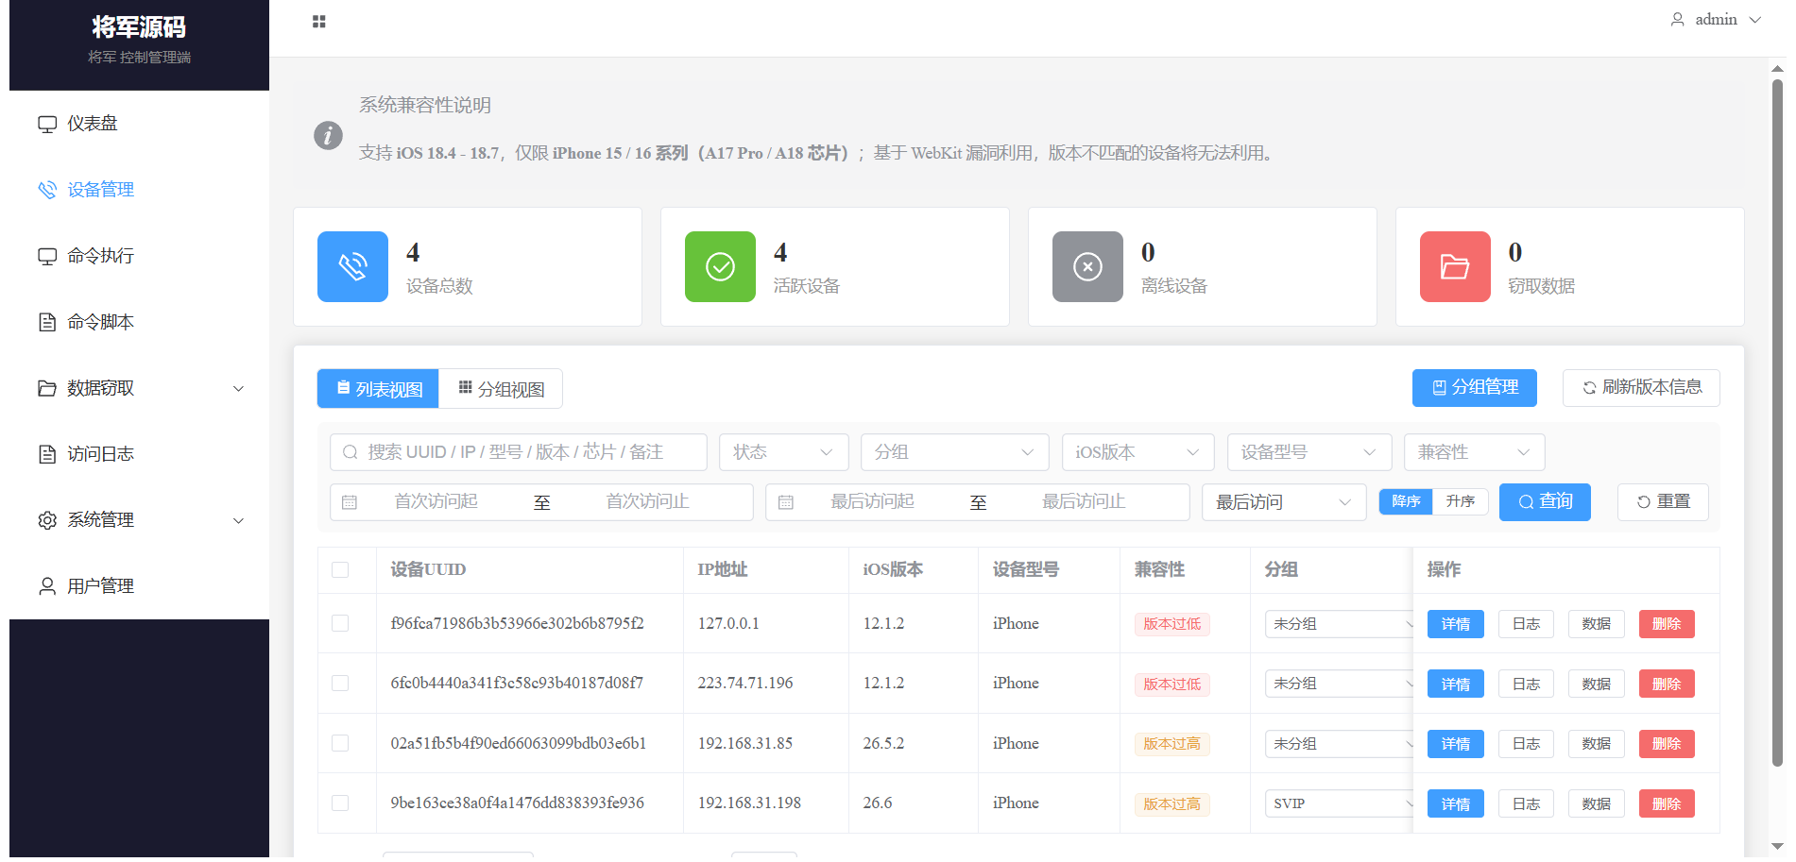The image size is (1796, 862).
Task: Open the 兼容性 filter dropdown
Action: (1475, 452)
